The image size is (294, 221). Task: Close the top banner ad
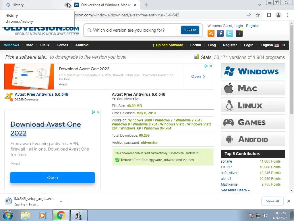point(211,66)
